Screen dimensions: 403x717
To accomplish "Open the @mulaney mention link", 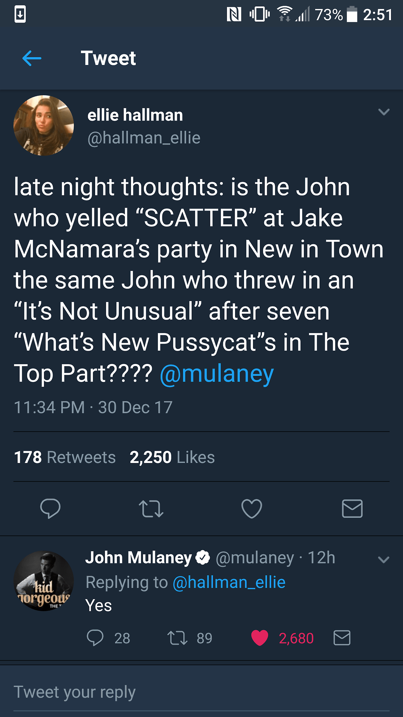I will [x=217, y=373].
